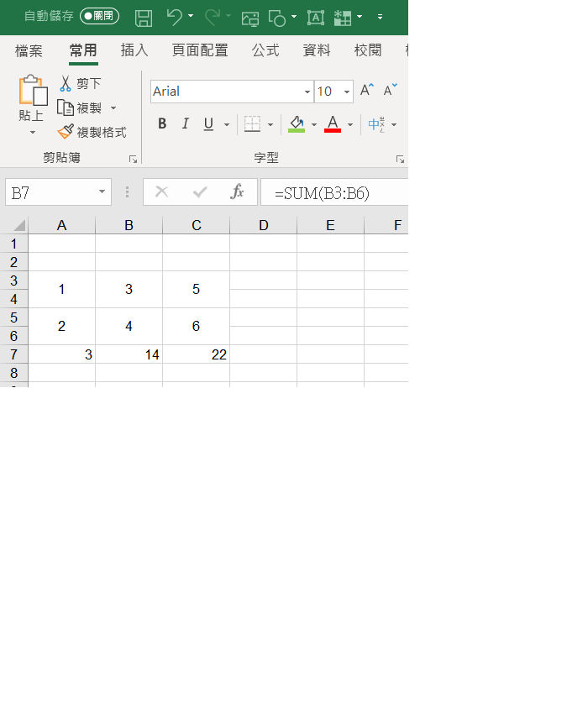Open the clipboard pane dialog launcher
This screenshot has height=708, width=588.
[133, 159]
